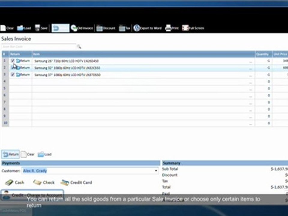Open the ellipsis item picker on empty row 5
The height and width of the screenshot is (216, 288).
[250, 89]
